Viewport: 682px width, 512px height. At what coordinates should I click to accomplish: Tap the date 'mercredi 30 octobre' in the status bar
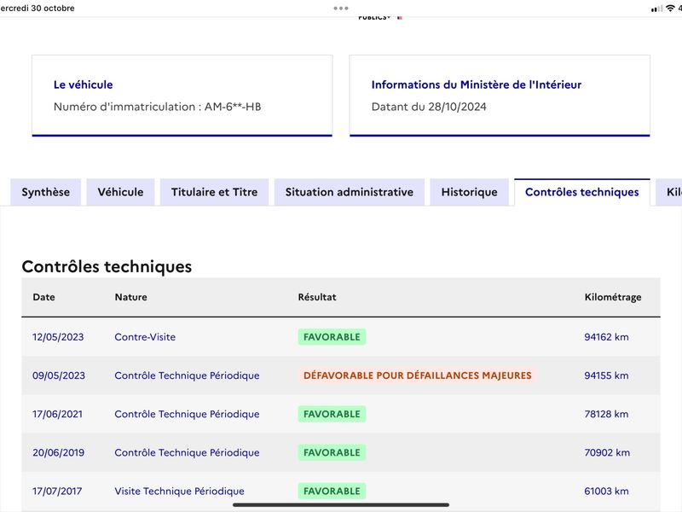pyautogui.click(x=38, y=8)
